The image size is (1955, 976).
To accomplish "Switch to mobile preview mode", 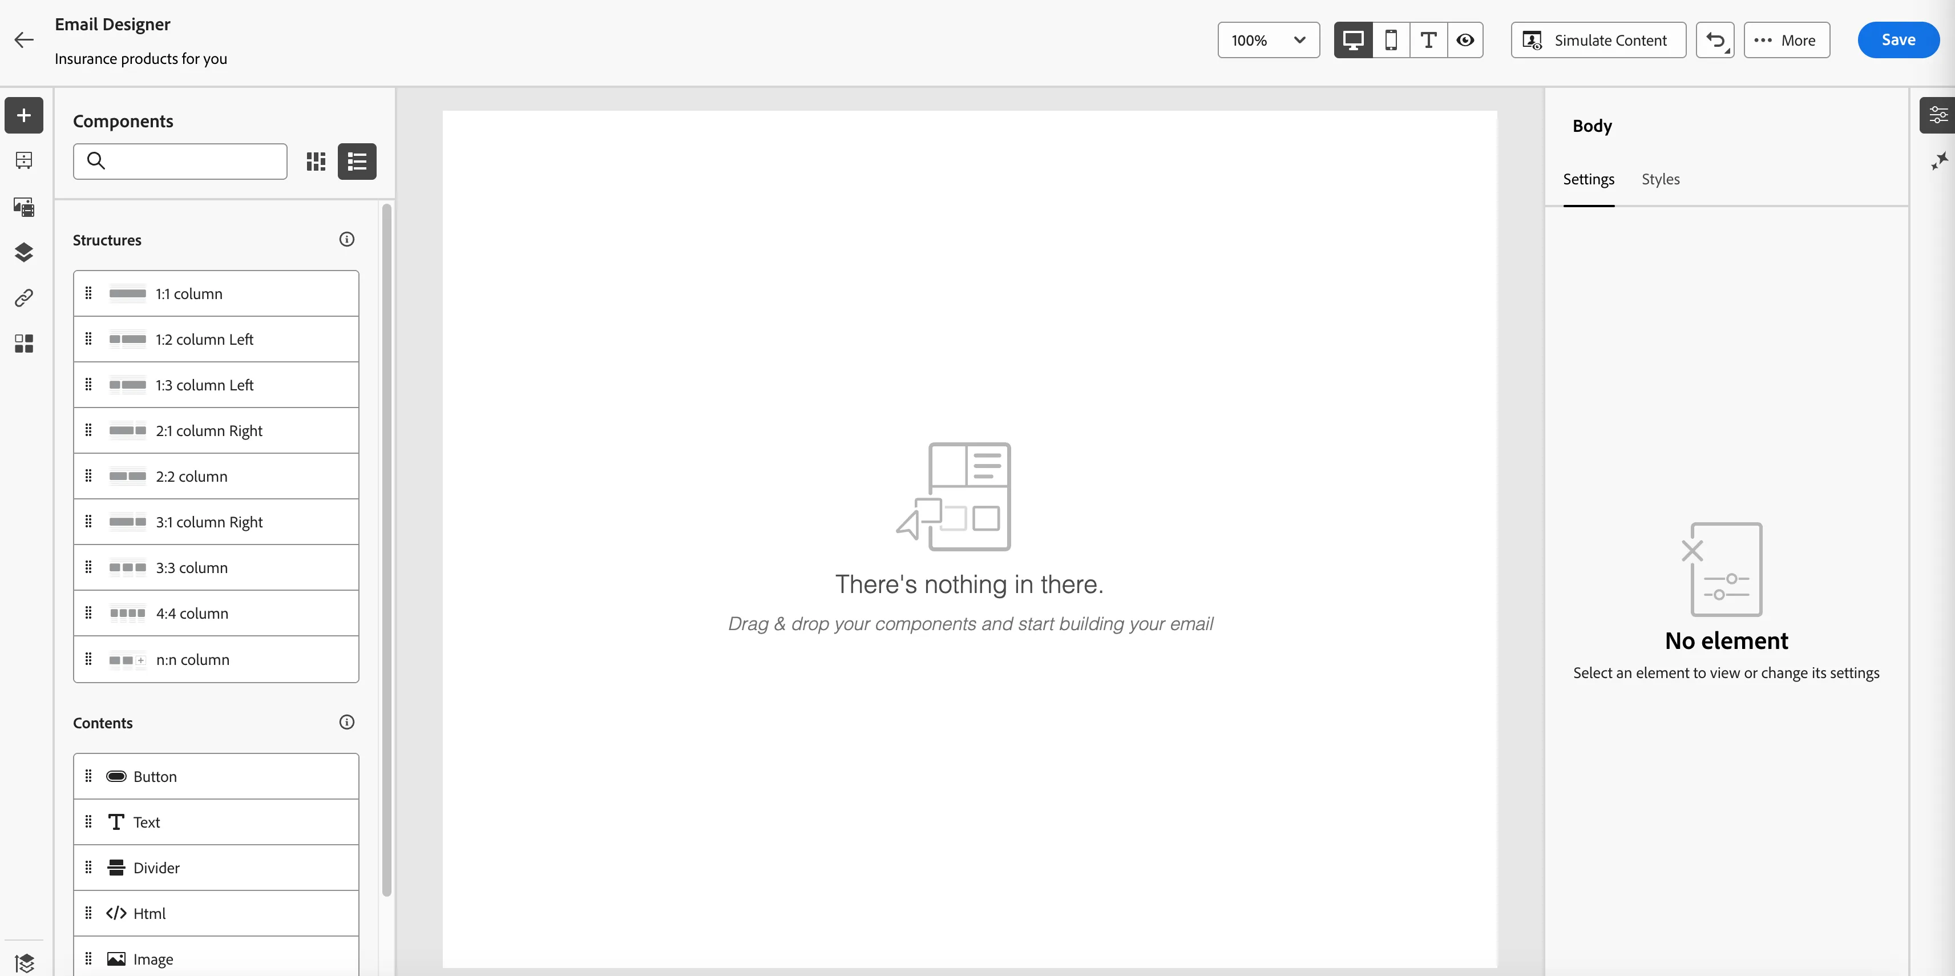I will [x=1391, y=39].
